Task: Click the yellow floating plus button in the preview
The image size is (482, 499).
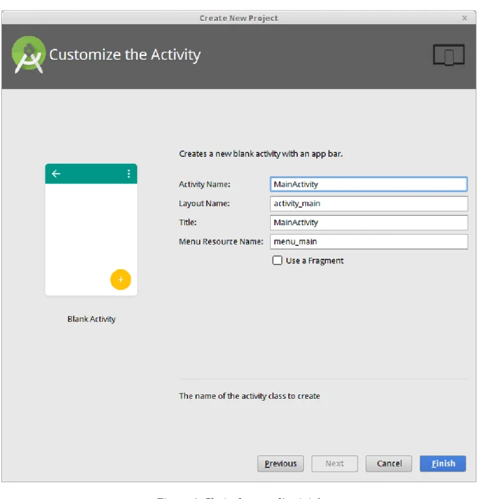Action: (x=121, y=279)
